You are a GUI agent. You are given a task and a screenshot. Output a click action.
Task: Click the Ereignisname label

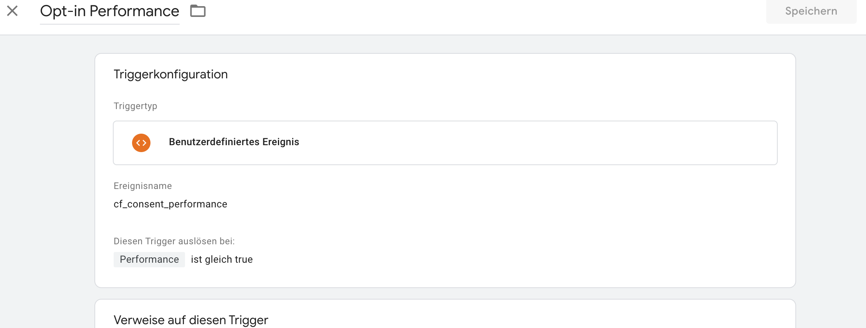[143, 186]
